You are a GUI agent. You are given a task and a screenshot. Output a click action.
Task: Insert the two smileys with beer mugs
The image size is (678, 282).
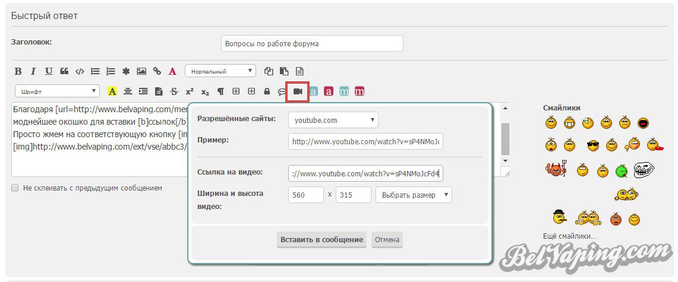[x=588, y=218]
